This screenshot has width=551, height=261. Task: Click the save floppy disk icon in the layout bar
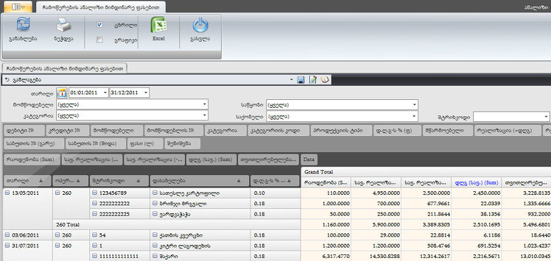click(301, 80)
